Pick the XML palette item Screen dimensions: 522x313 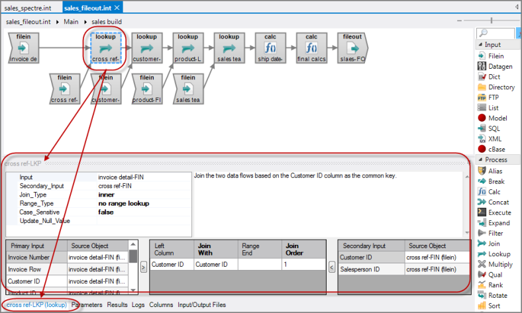[490, 138]
